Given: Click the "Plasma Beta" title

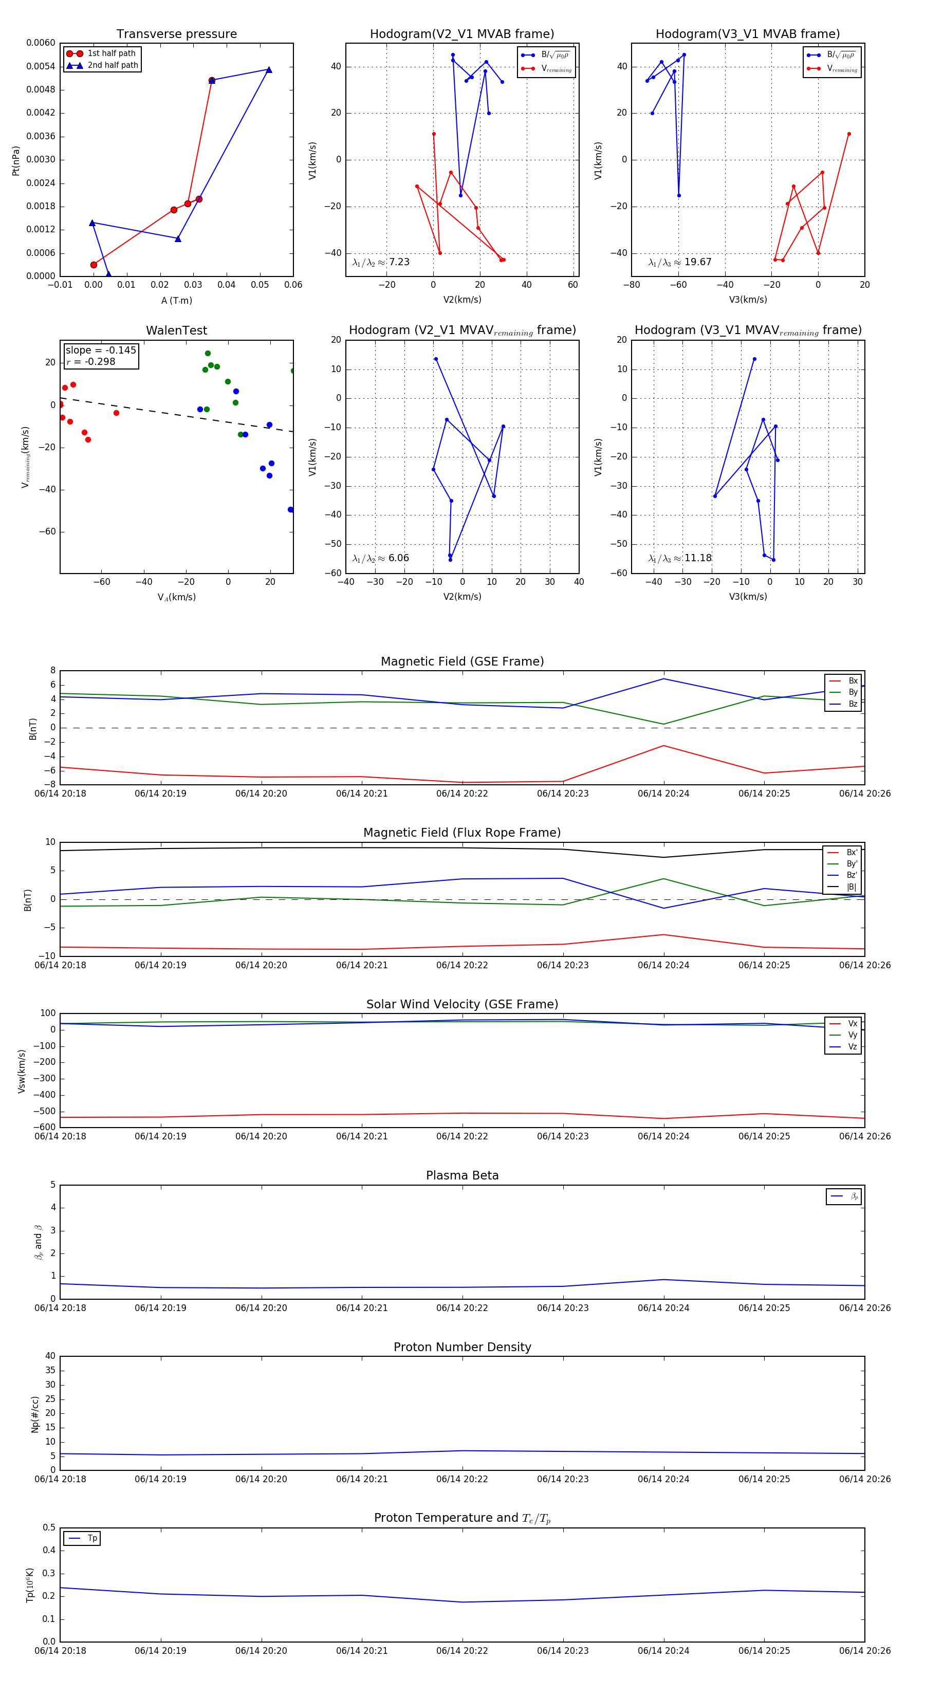Looking at the screenshot, I should point(462,1175).
